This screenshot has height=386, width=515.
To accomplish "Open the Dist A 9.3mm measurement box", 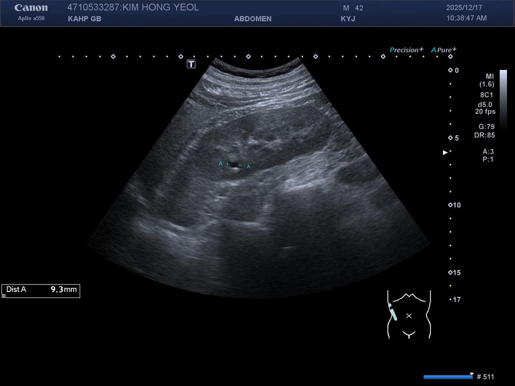I will tap(41, 290).
